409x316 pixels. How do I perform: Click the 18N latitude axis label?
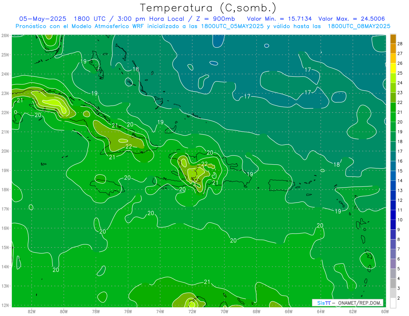pos(5,190)
